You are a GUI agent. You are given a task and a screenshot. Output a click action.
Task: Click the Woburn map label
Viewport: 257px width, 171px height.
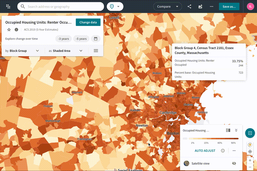point(157,73)
